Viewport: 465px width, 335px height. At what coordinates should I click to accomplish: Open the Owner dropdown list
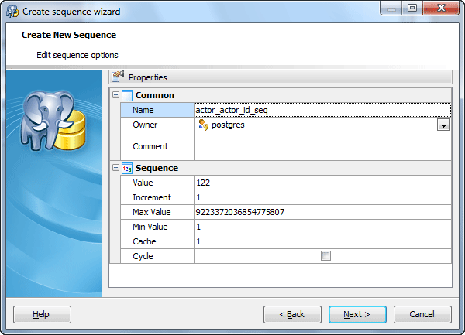click(x=443, y=125)
